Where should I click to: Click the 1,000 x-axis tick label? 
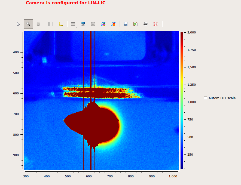click(173, 176)
